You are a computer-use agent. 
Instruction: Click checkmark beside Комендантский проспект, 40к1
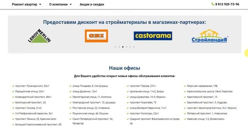point(13,97)
